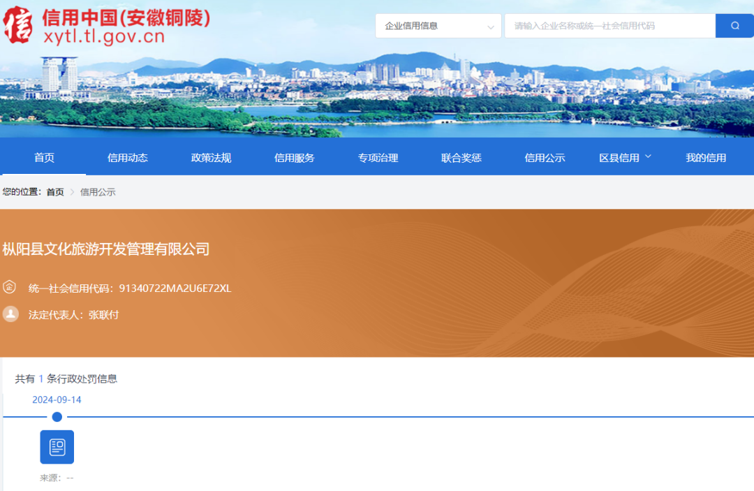Open the 信用服务 menu item
The height and width of the screenshot is (491, 754).
295,158
